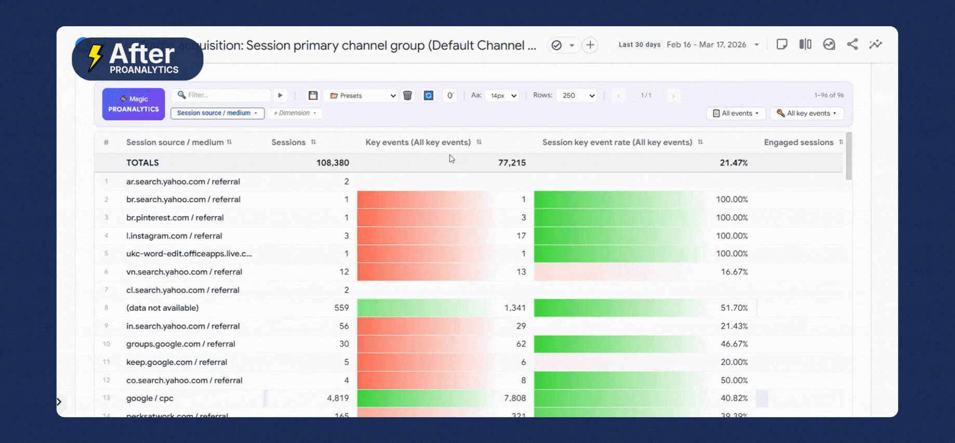Image resolution: width=955 pixels, height=443 pixels.
Task: Click the compare columns icon
Action: click(x=805, y=45)
